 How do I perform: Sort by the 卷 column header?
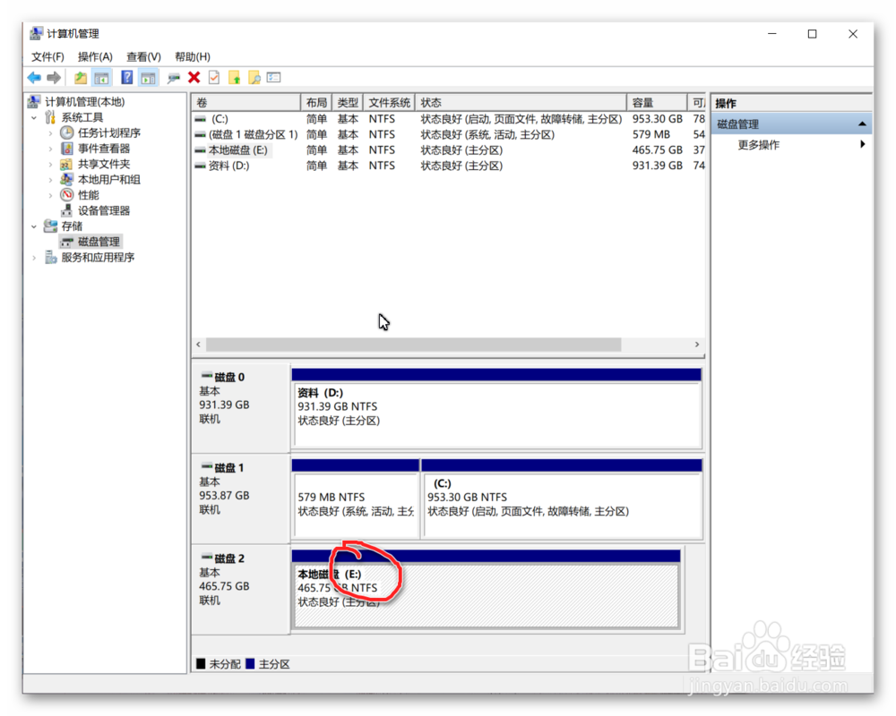pyautogui.click(x=246, y=102)
